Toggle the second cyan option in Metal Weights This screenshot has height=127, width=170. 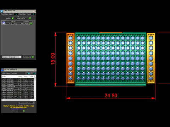pos(34,73)
